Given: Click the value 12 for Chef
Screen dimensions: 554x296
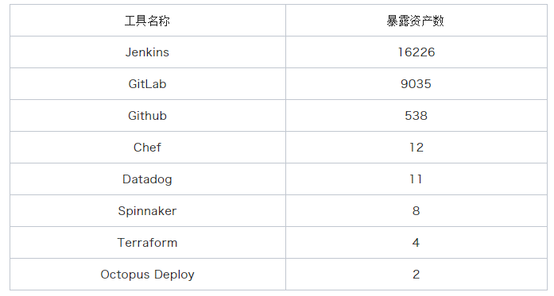Looking at the screenshot, I should click(x=416, y=148).
